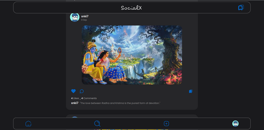This screenshot has height=130, width=264.
Task: Click the SocialX logo title
Action: 131,8
